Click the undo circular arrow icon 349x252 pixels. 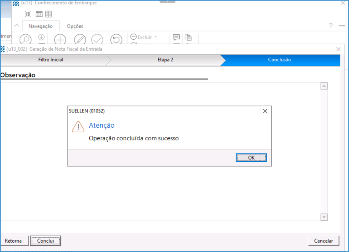click(x=117, y=39)
